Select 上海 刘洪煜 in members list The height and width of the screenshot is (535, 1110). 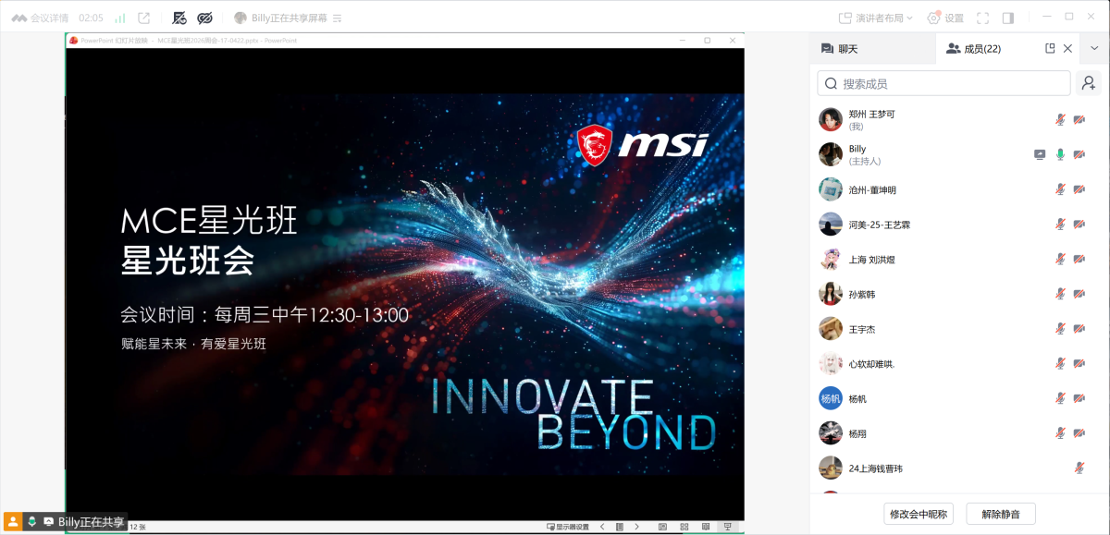958,260
